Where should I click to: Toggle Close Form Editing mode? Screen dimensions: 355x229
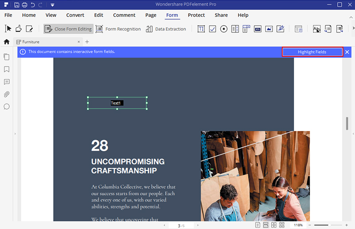click(x=68, y=29)
